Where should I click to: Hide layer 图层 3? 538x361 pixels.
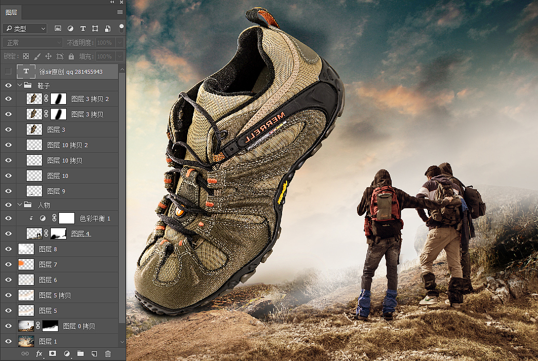(8, 129)
